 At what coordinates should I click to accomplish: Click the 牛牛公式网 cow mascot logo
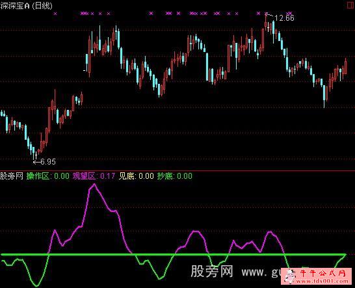(290, 276)
